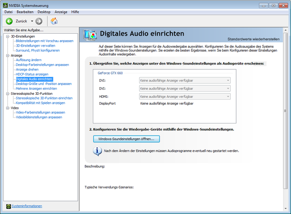The height and width of the screenshot is (214, 291).
Task: Click the Video category label
Action: coord(15,108)
